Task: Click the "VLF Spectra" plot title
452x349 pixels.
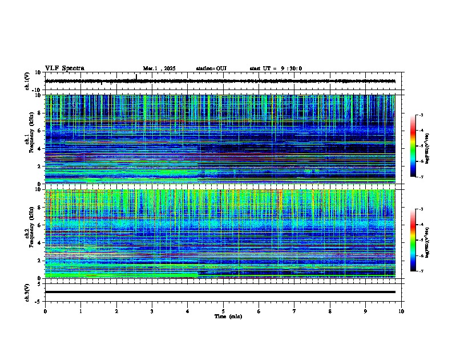Action: point(64,68)
